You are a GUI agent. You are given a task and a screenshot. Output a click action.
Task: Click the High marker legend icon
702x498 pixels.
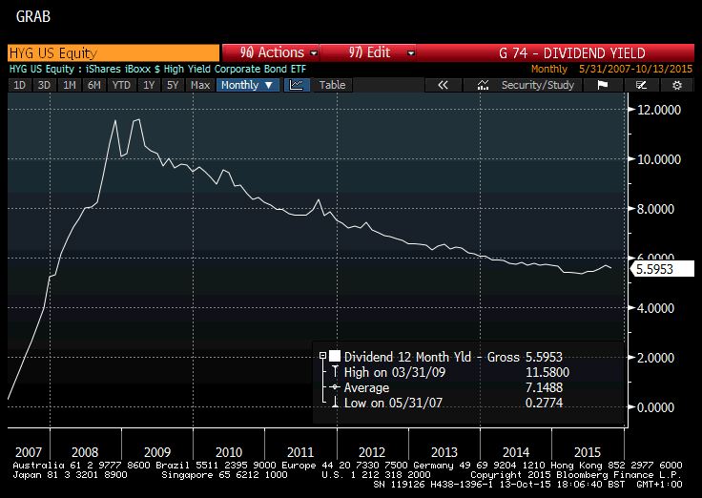point(335,372)
